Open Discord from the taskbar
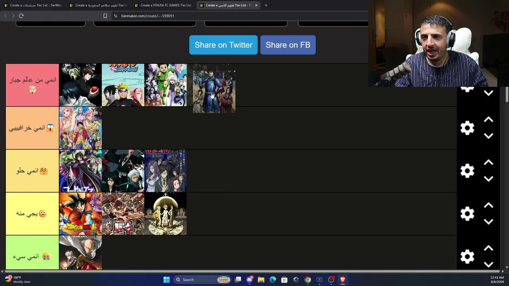The image size is (509, 286). [250, 280]
